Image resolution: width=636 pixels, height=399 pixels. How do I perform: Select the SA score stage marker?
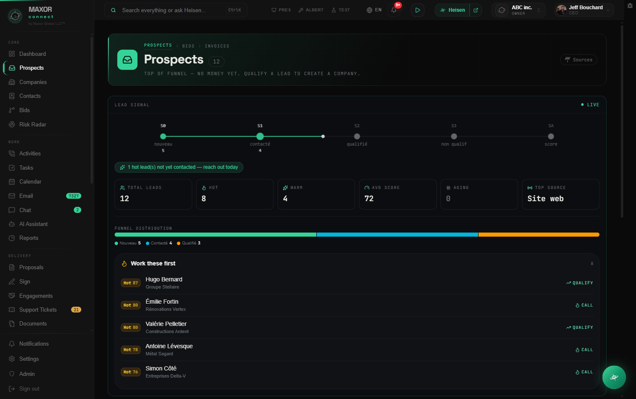pyautogui.click(x=551, y=136)
